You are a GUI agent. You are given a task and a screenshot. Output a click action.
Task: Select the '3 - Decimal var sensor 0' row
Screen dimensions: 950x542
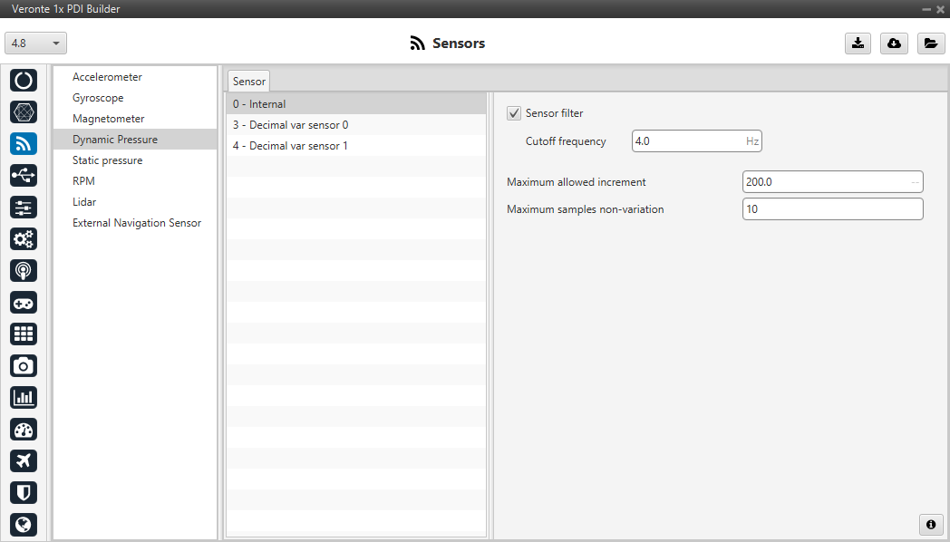coord(356,125)
